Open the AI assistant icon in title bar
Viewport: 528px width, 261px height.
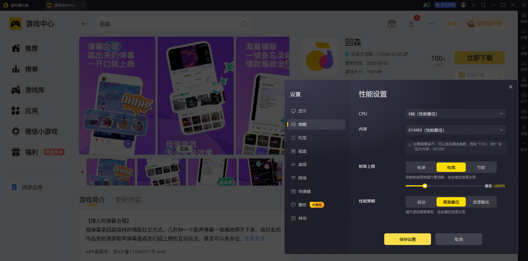(x=427, y=5)
